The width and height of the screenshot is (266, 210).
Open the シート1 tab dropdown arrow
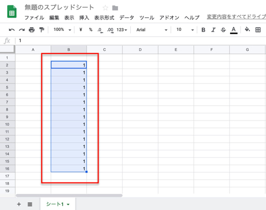click(x=68, y=204)
